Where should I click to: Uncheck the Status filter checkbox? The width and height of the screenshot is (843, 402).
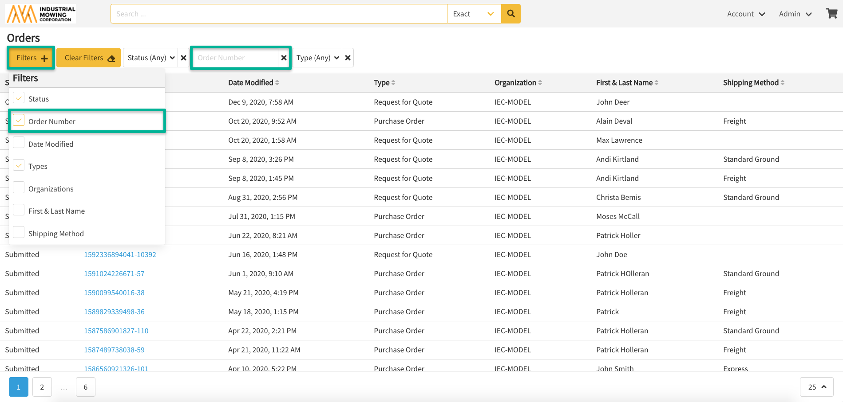pos(19,98)
